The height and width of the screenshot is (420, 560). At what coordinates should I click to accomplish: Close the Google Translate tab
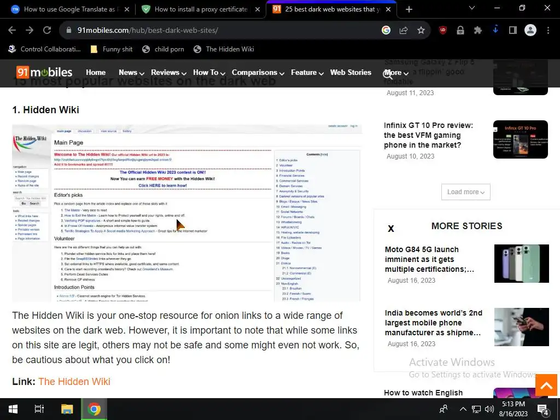click(x=127, y=9)
